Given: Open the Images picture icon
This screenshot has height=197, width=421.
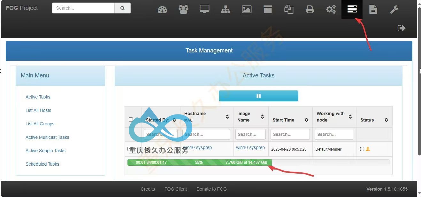Looking at the screenshot, I should point(247,9).
